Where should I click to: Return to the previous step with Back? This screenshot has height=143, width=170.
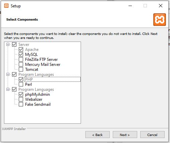coord(97,135)
